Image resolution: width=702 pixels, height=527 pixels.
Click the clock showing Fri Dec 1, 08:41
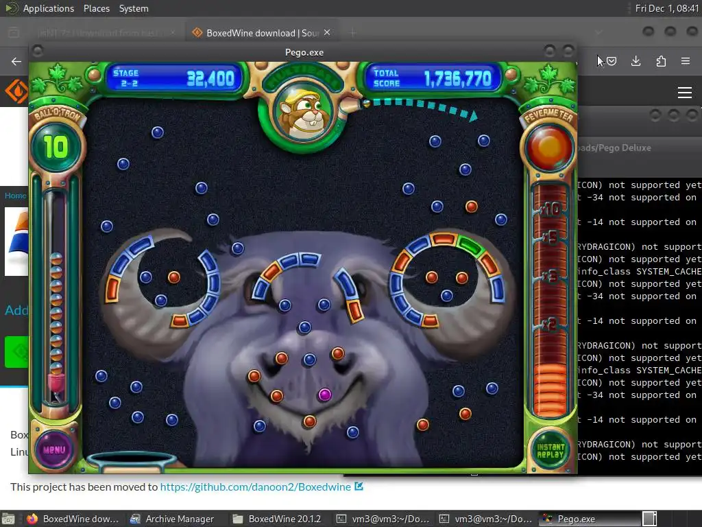click(667, 8)
